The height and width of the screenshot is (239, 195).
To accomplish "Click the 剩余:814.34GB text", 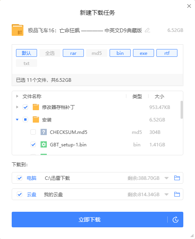I will point(144,195).
